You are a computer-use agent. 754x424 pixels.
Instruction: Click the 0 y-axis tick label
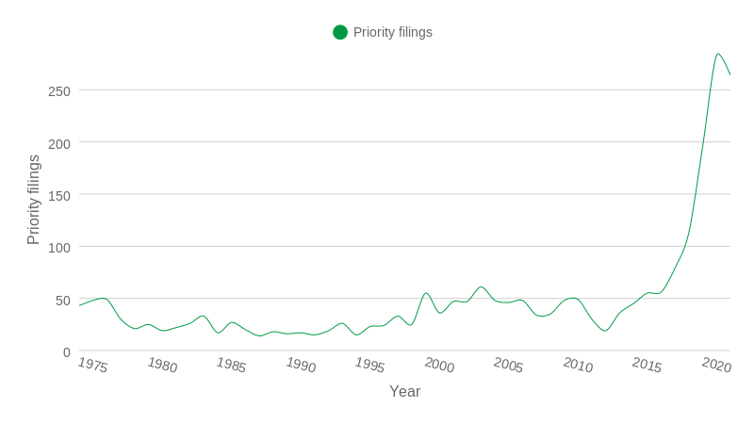point(67,352)
